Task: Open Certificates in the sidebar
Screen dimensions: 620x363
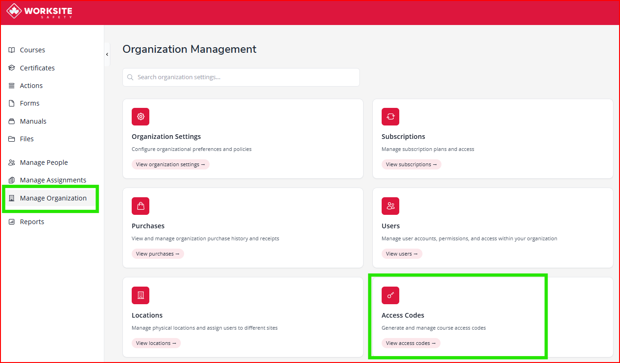Action: coord(37,68)
